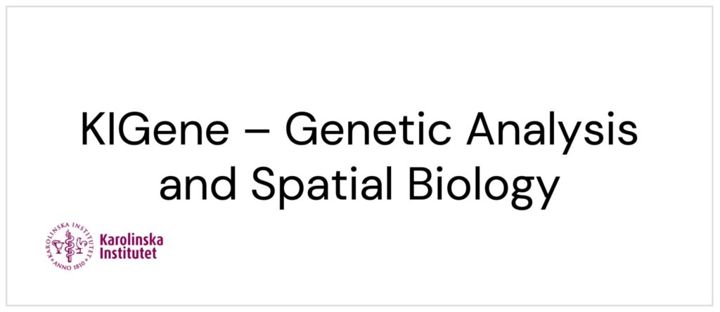
Task: Click the snake and staff symbol inside the seal
Action: tap(68, 246)
